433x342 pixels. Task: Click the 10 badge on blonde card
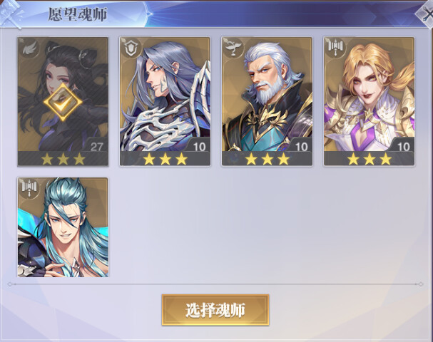click(x=404, y=147)
